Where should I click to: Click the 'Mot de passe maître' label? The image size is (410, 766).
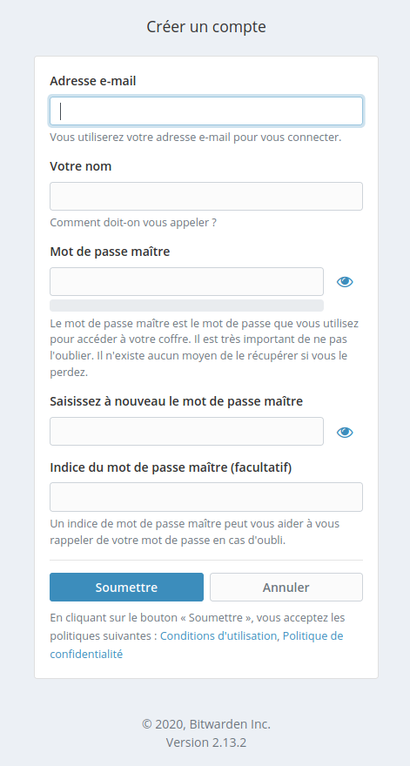pyautogui.click(x=110, y=252)
